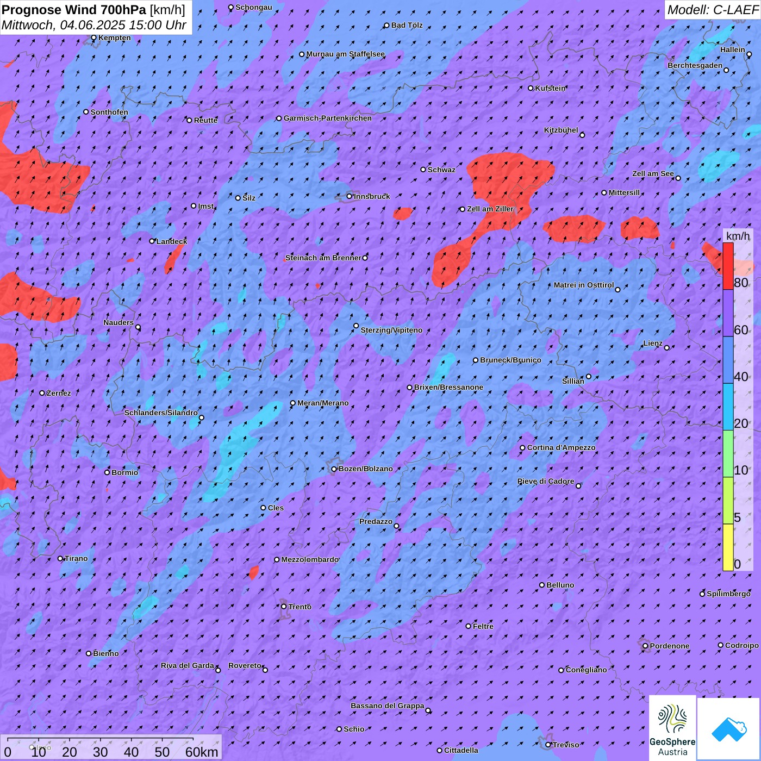Click the Zell am See marker dot

(x=678, y=178)
